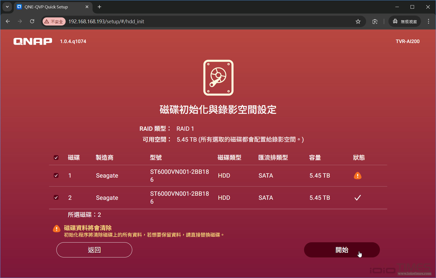Click the reload page icon
This screenshot has height=278, width=436.
point(32,21)
